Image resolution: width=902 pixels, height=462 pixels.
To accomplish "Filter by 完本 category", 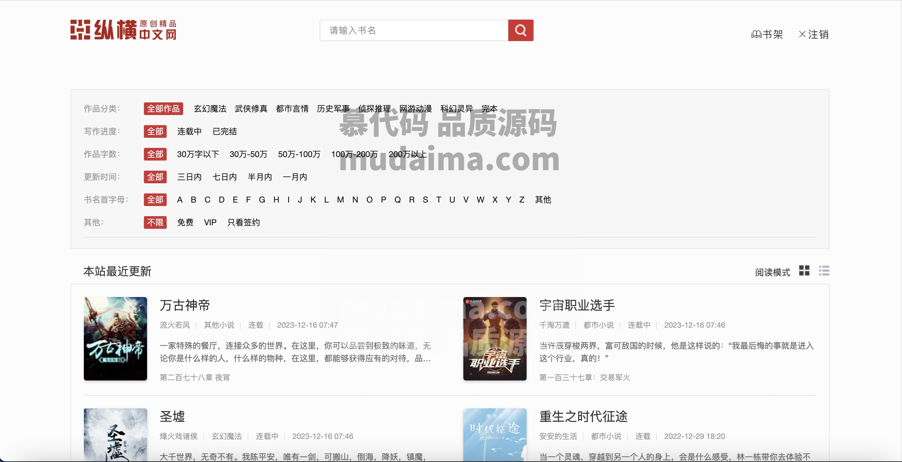I will [x=490, y=109].
